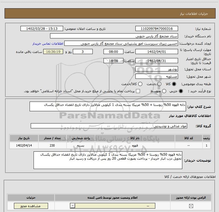Image resolution: width=219 pixels, height=212 pixels.
Task: Click the اطلاعات مجوزهای ارائه خدمت / کالا heading
Action: [x=190, y=177]
